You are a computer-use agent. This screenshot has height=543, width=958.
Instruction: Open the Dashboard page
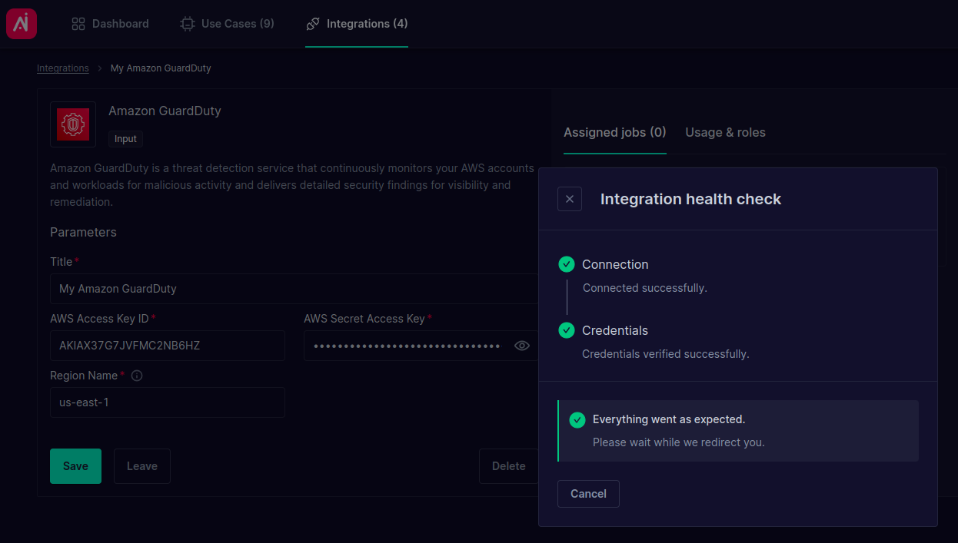(x=110, y=24)
